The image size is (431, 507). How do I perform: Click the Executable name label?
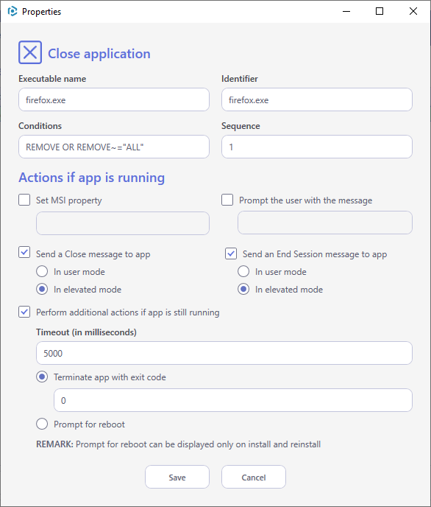[52, 79]
